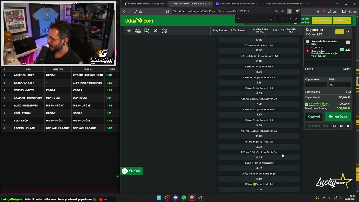Open coupon settings gear
Screen dimensions: 359x202
[x=341, y=126]
